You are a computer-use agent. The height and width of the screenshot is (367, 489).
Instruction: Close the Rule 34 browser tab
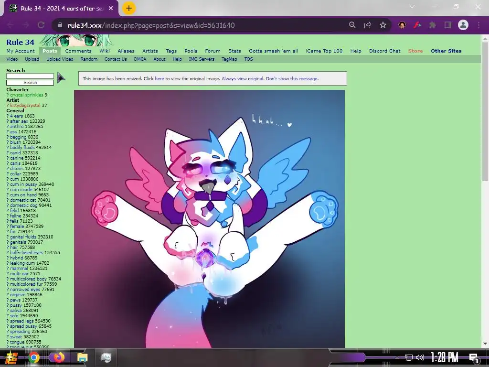pos(111,9)
